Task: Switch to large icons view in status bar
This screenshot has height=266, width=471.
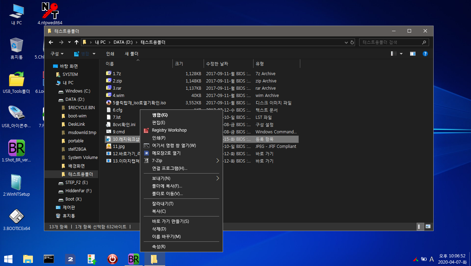Action: (428, 227)
